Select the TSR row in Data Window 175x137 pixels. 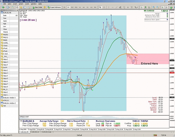pyautogui.click(x=9, y=106)
